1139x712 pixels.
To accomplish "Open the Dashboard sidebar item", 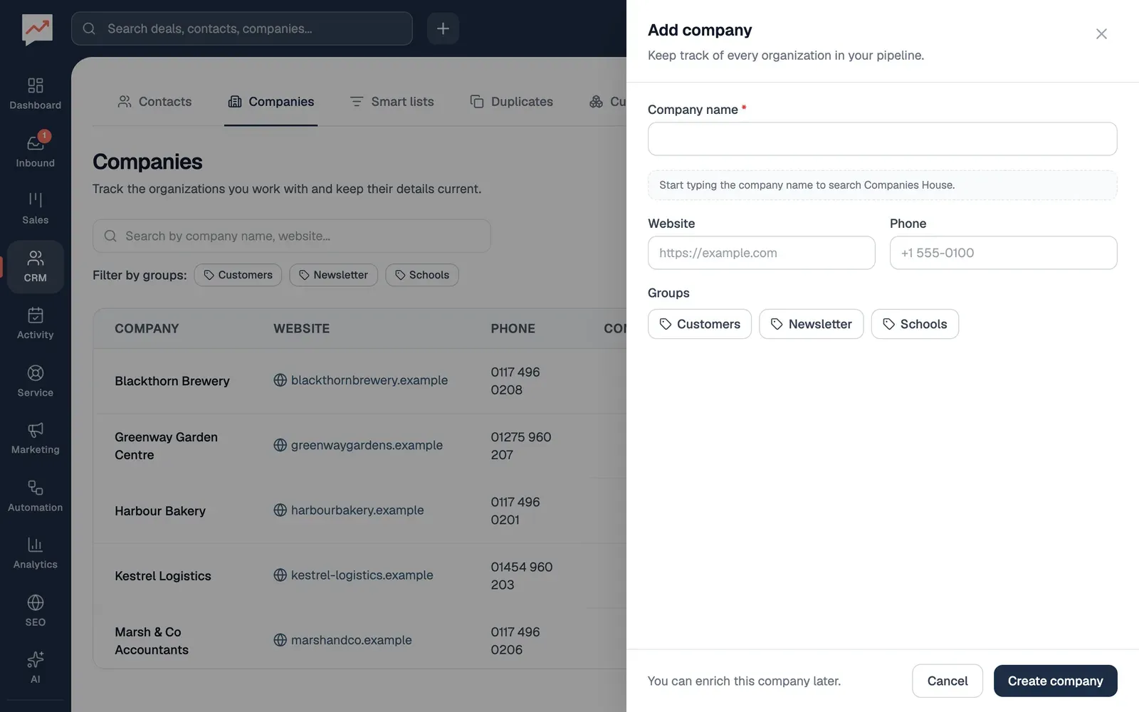I will 35,94.
